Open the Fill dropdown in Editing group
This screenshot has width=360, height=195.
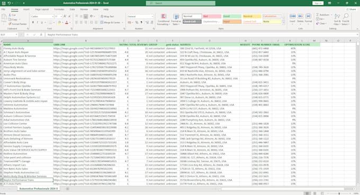click(320, 19)
